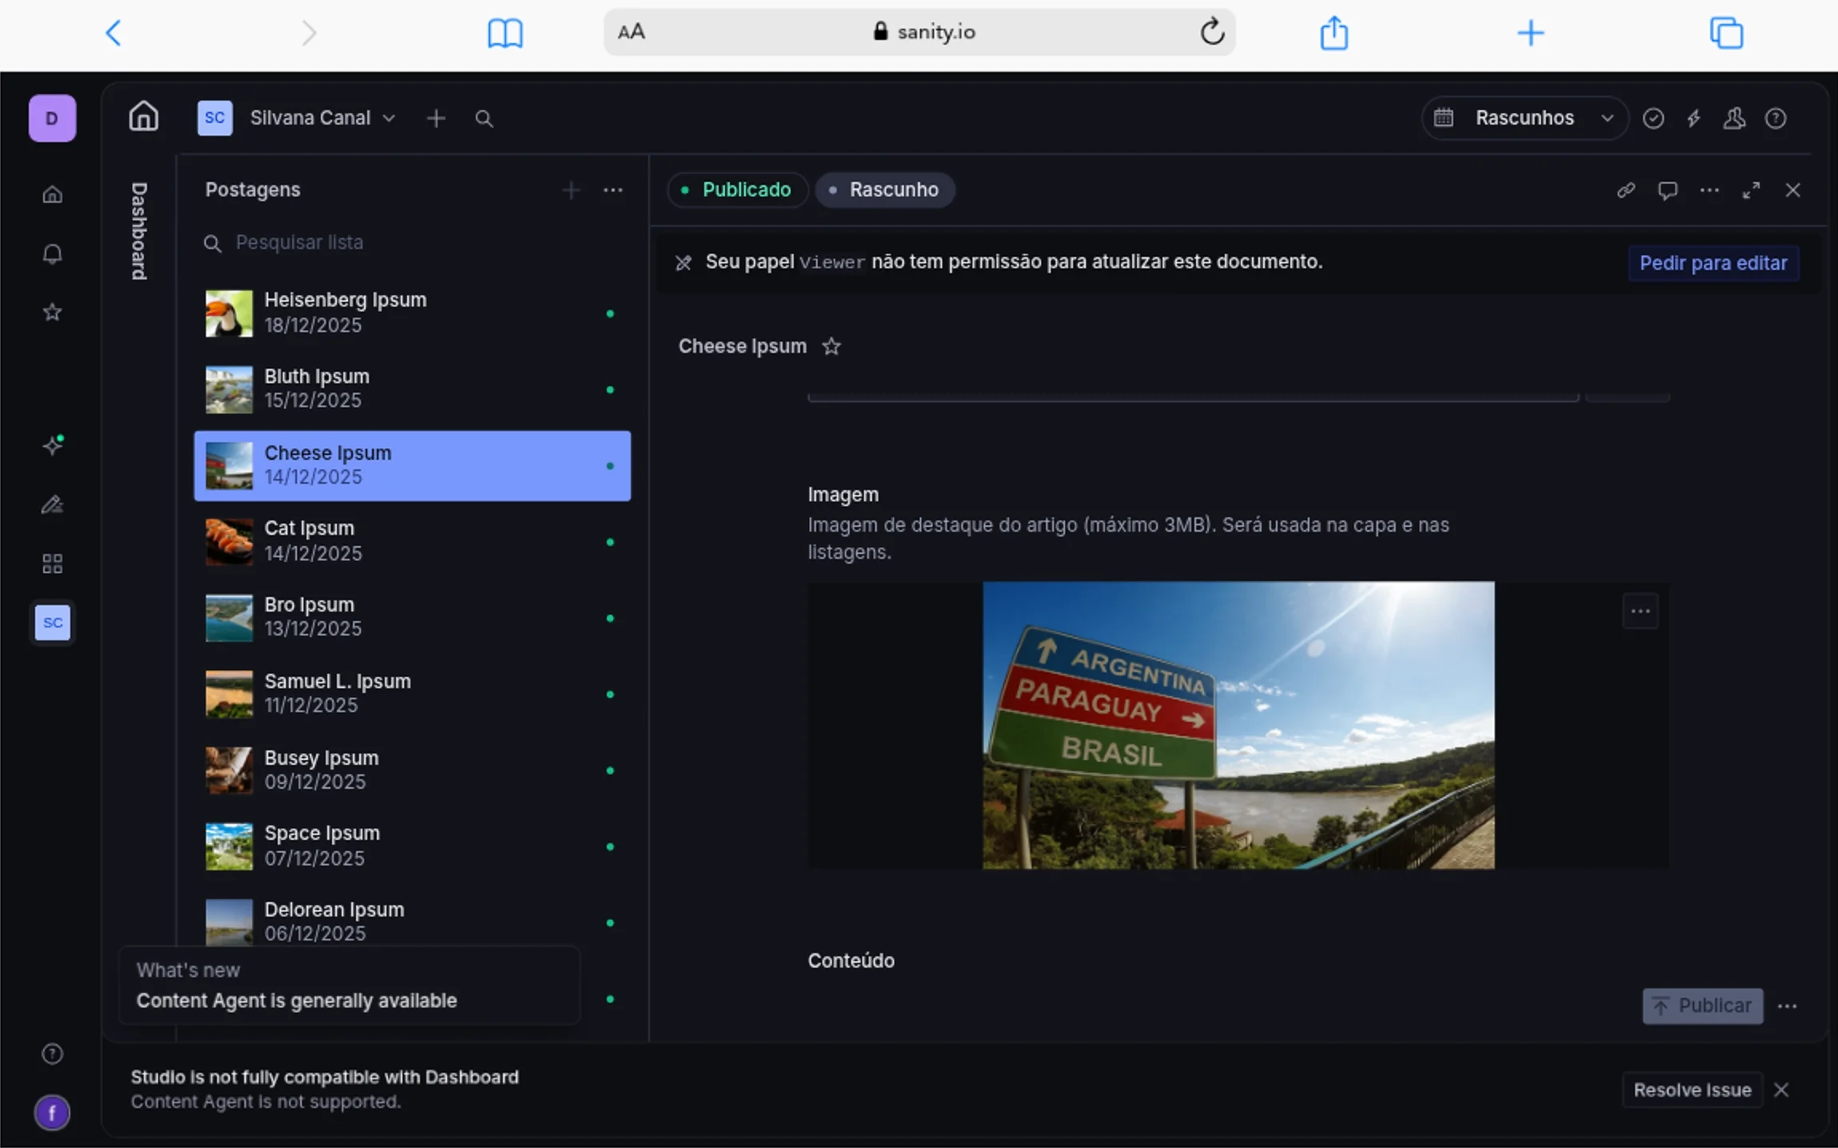Open comments speech bubble icon
1838x1148 pixels.
(1667, 190)
